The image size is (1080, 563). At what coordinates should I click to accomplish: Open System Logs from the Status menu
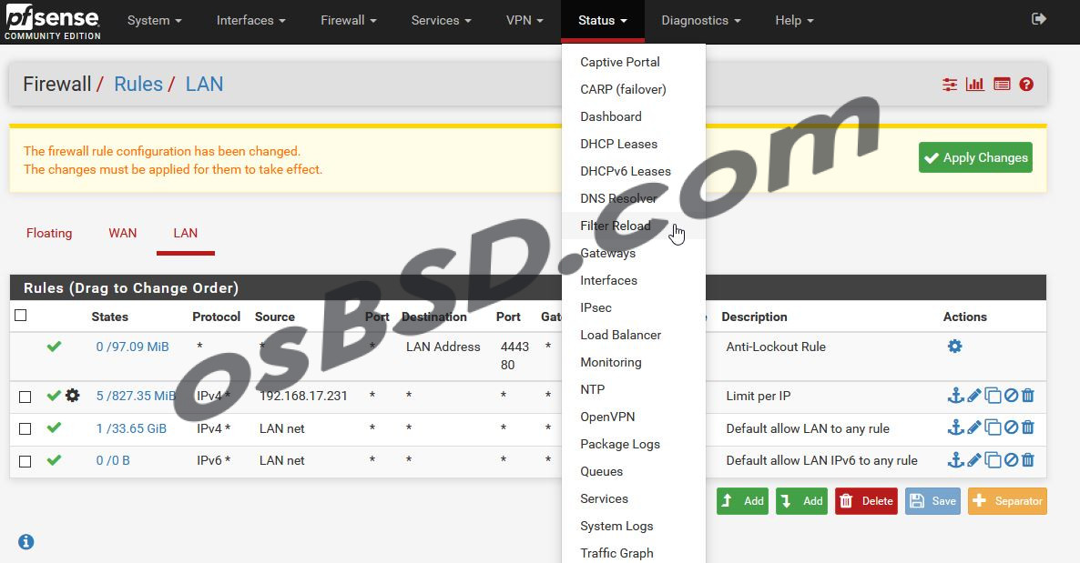pos(616,526)
